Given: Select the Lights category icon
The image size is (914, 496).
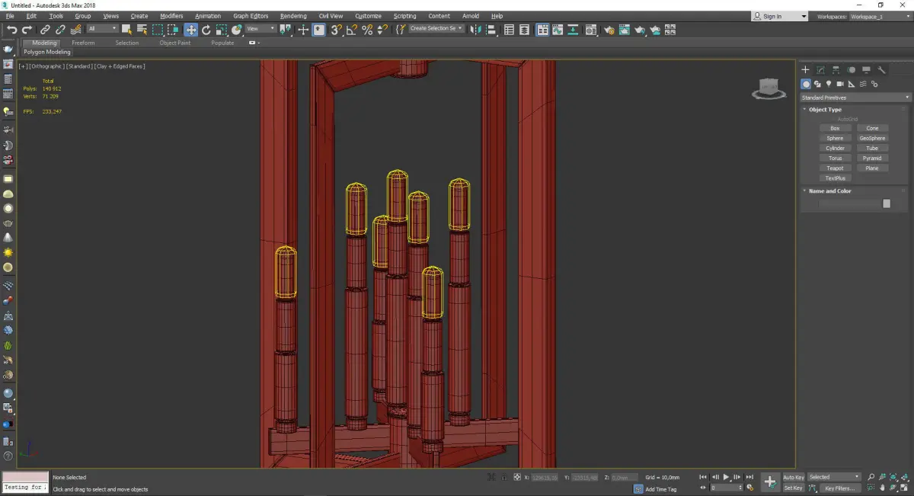Looking at the screenshot, I should coord(828,84).
